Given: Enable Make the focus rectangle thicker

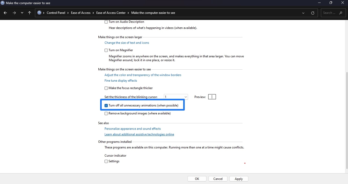Looking at the screenshot, I should pos(106,88).
